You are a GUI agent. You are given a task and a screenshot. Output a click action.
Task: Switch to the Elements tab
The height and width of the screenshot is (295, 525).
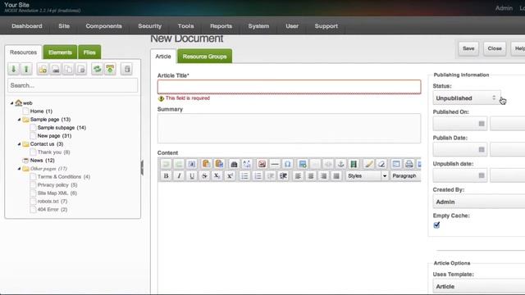point(60,52)
